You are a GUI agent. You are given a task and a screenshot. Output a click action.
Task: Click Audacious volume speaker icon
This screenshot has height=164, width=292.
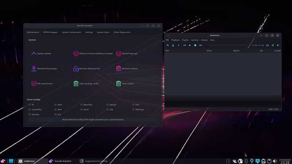[x=278, y=45]
